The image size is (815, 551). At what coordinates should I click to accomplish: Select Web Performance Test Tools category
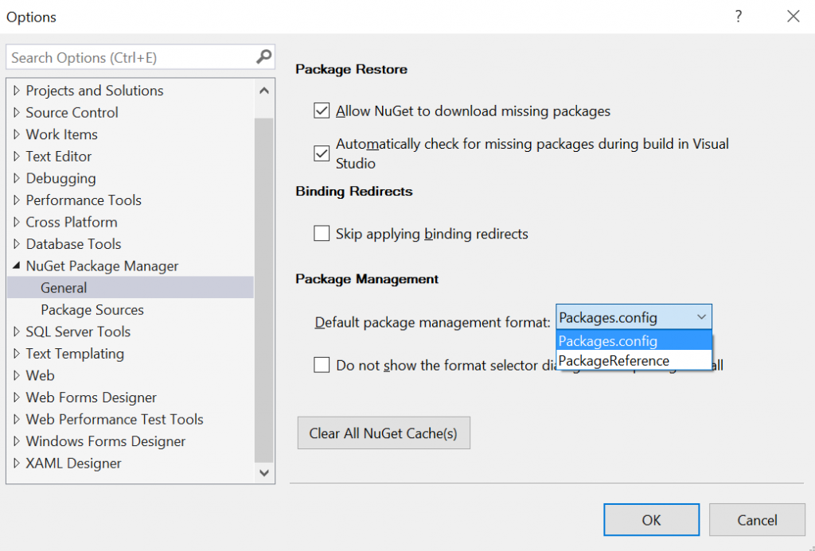(115, 419)
